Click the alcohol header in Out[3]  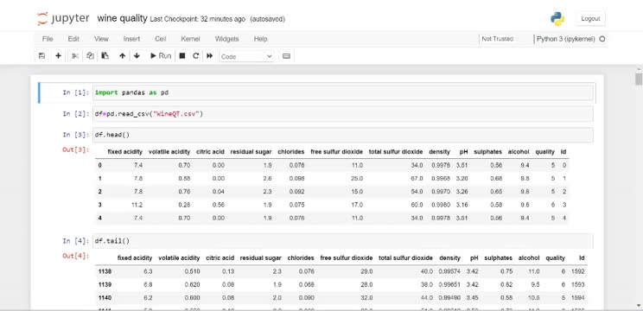(x=519, y=151)
